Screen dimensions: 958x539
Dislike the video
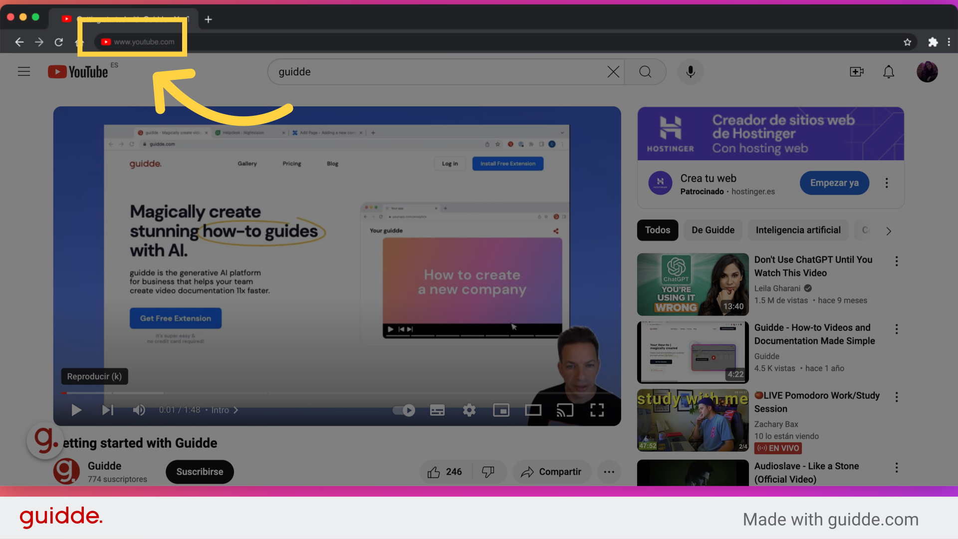488,472
